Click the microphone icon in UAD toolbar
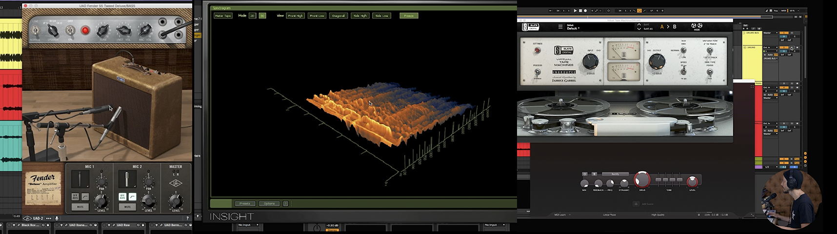Image resolution: width=837 pixels, height=234 pixels. tap(57, 218)
